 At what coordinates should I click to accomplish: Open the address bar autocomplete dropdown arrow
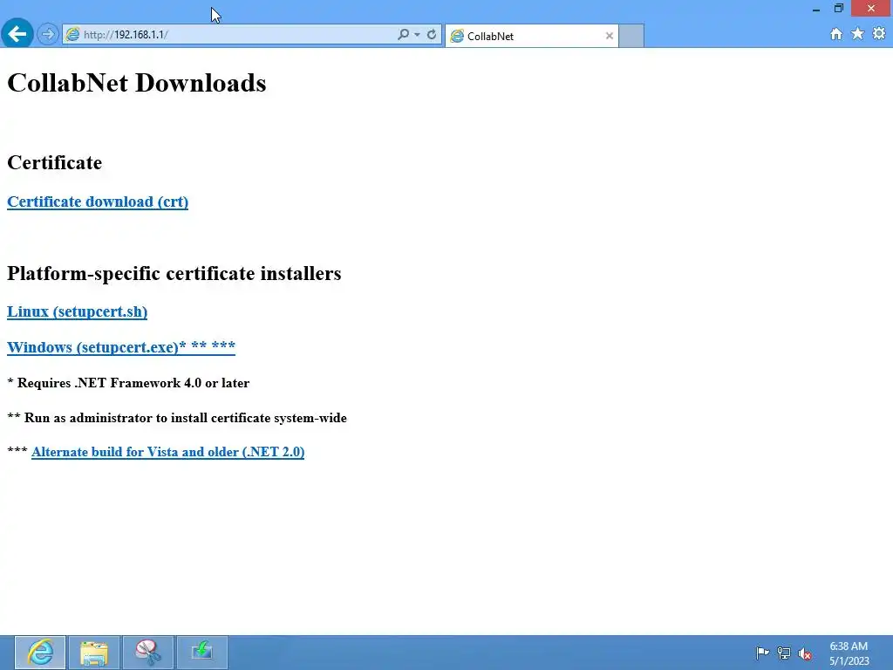pos(418,35)
